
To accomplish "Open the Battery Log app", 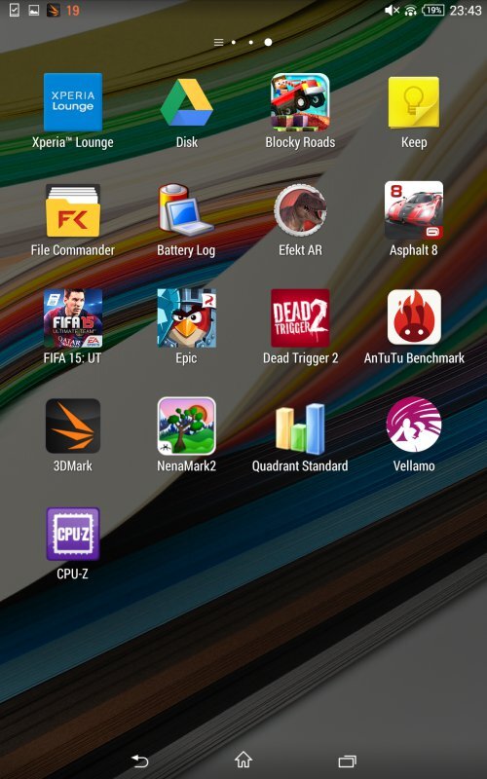I will [x=186, y=208].
